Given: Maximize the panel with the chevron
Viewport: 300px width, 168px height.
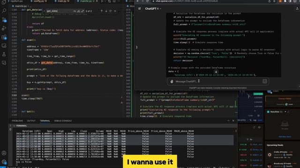Looking at the screenshot, I should pyautogui.click(x=228, y=121).
